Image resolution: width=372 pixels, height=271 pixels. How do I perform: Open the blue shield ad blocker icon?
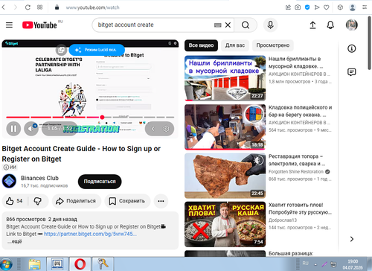click(307, 7)
